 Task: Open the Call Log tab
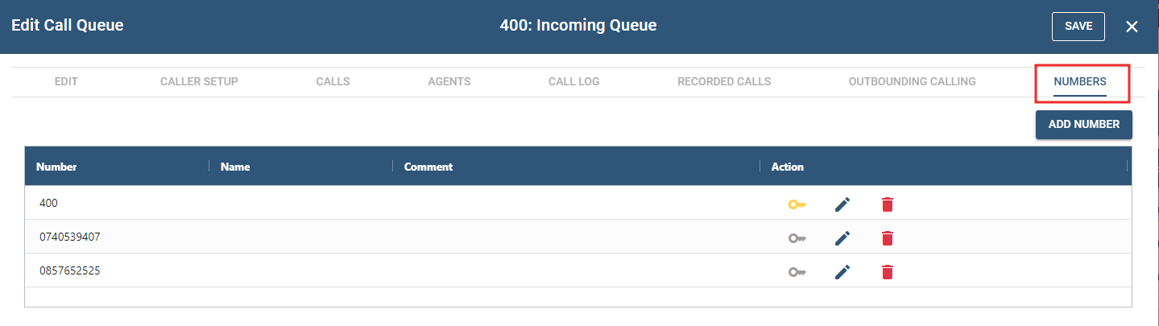coord(573,81)
